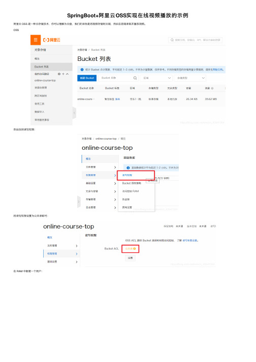256x362 pixels.
Task: Choose Bucket 授权策略 in the permissions popup
Action: click(132, 183)
